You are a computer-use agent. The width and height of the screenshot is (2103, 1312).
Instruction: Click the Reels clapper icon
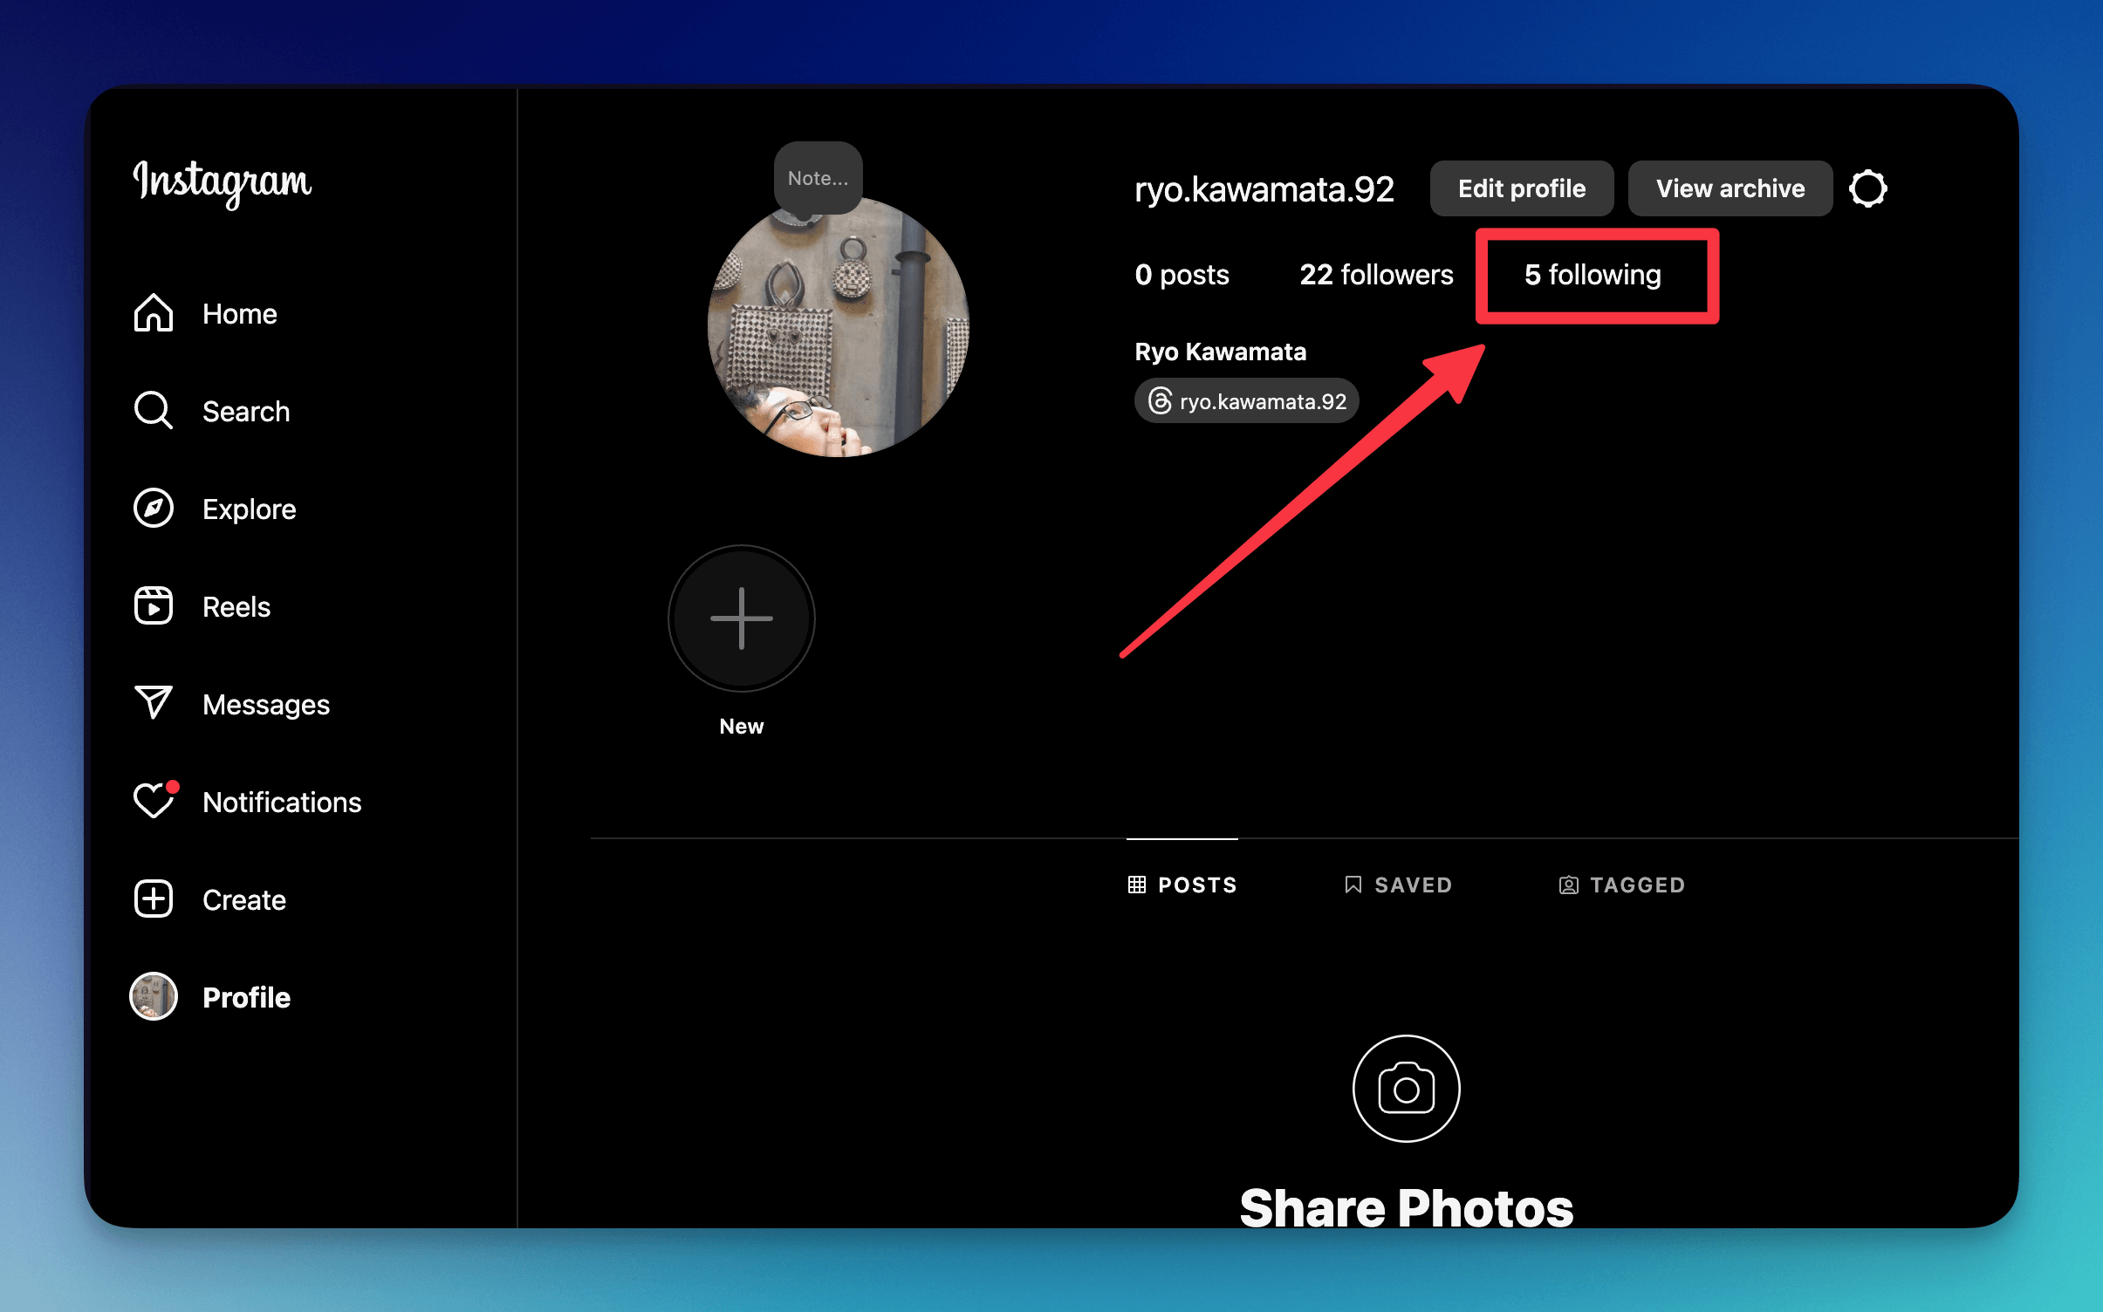click(x=153, y=606)
